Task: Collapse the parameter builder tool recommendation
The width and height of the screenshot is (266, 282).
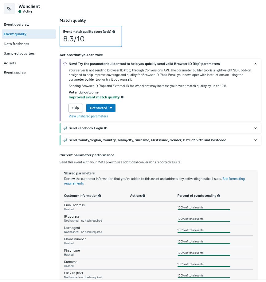Action: point(256,64)
